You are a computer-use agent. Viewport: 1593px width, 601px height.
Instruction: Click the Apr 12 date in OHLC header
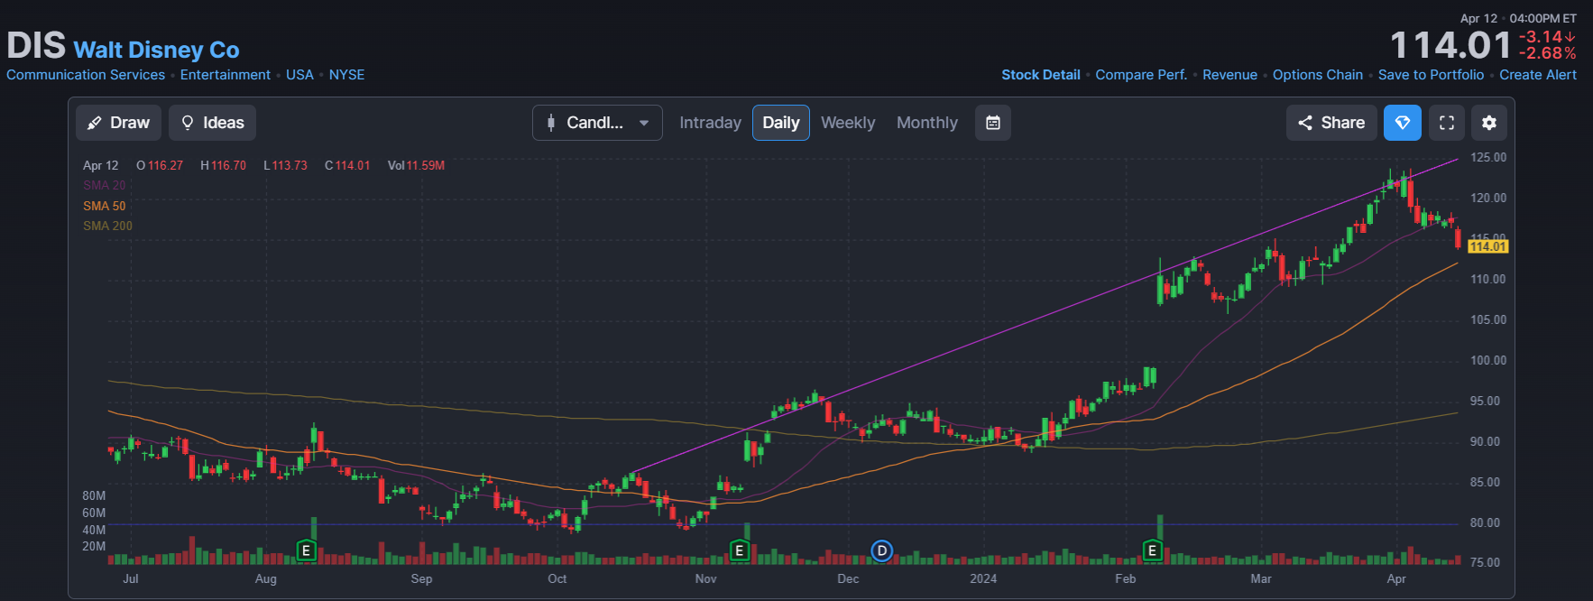(101, 165)
